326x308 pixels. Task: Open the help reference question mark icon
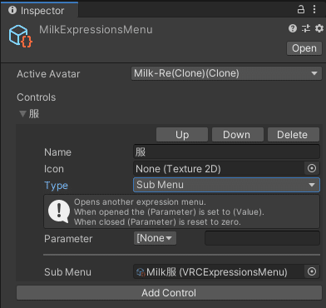[293, 28]
